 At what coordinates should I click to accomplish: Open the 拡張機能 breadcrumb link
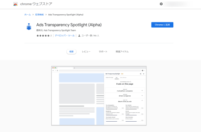39,15
